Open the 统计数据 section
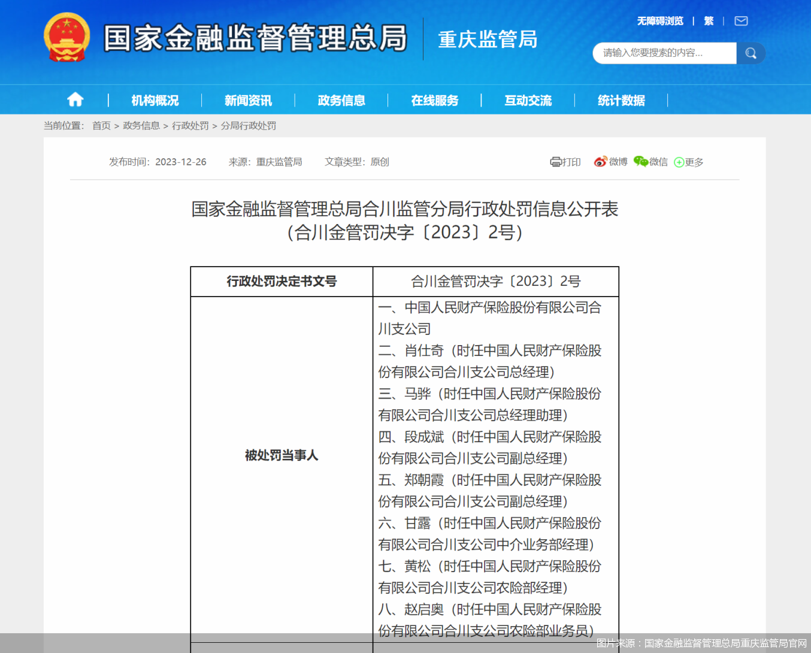 tap(620, 100)
